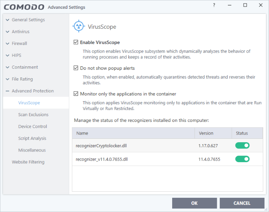This screenshot has height=212, width=269.
Task: Click Manage the status of recognizers text
Action: coord(141,120)
